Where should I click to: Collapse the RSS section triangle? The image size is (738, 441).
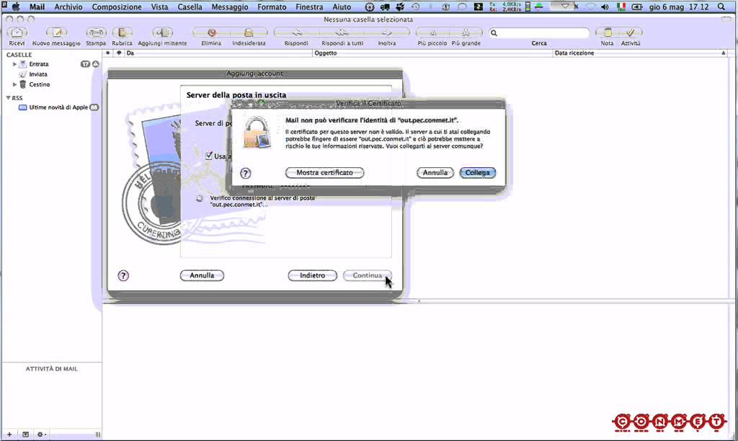[9, 98]
